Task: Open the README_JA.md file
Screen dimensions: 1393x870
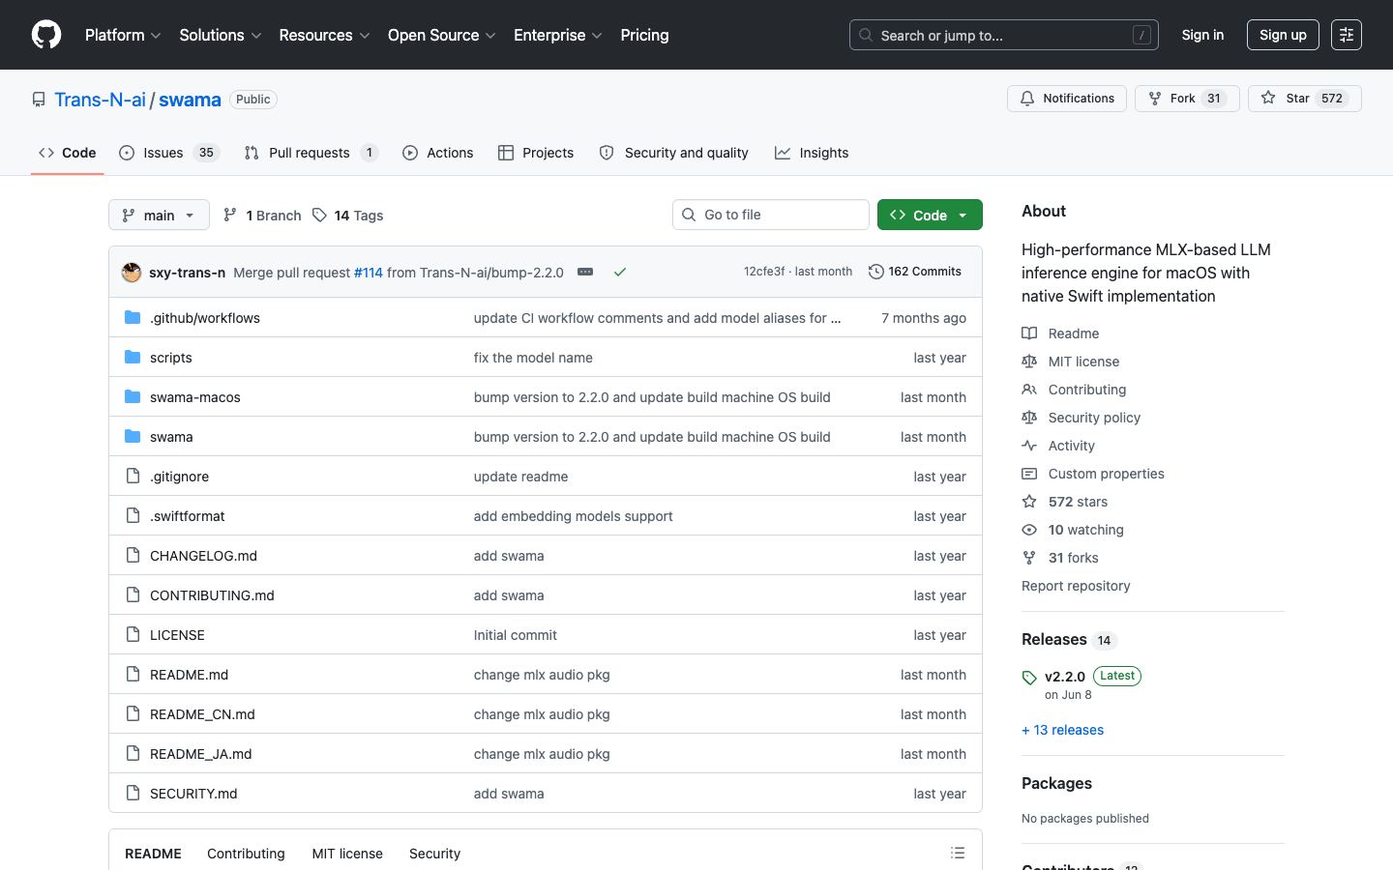Action: [x=200, y=754]
